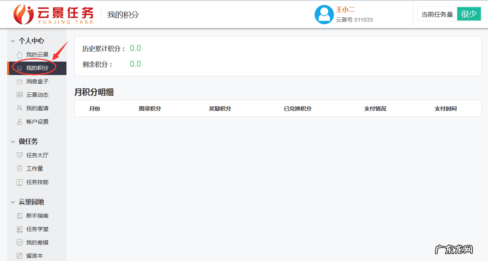The width and height of the screenshot is (488, 261).
Task: Click the house icon beside 我的云景
Action: tap(19, 55)
